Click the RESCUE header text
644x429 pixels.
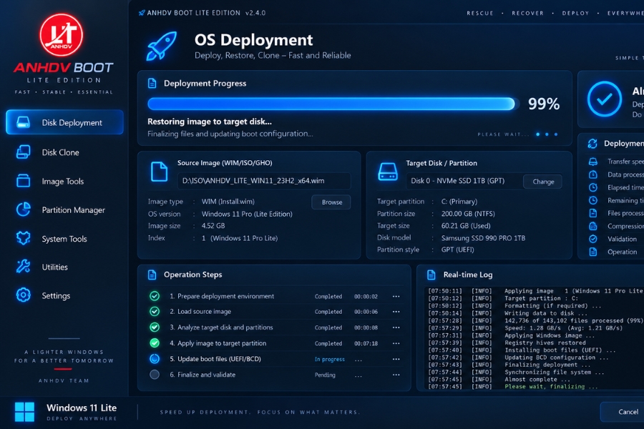(x=479, y=13)
